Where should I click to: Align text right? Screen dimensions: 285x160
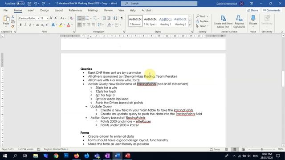[89, 25]
